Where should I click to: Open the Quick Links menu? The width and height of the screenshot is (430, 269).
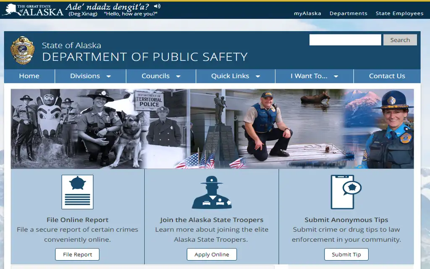pyautogui.click(x=230, y=76)
